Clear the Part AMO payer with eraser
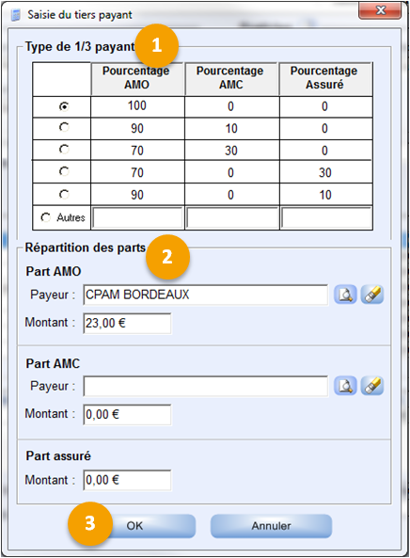Image resolution: width=410 pixels, height=558 pixels. 372,295
